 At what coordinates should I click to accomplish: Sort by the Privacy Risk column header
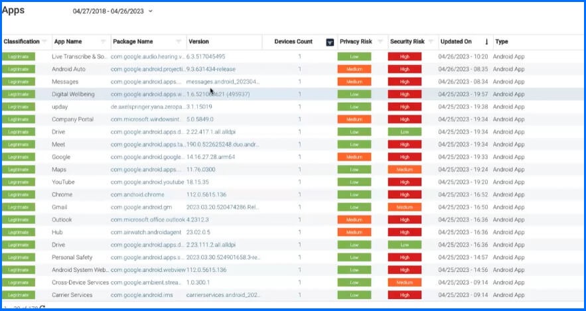(356, 41)
